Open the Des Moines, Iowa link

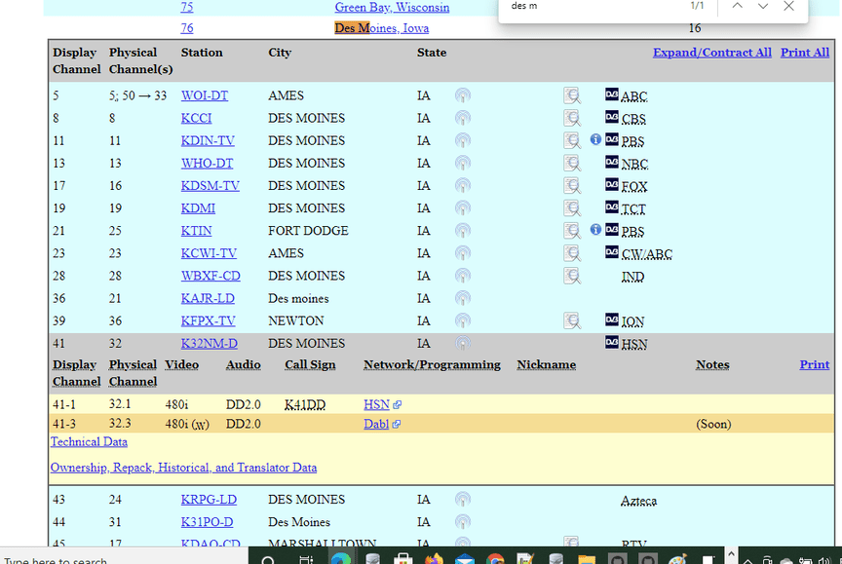382,28
